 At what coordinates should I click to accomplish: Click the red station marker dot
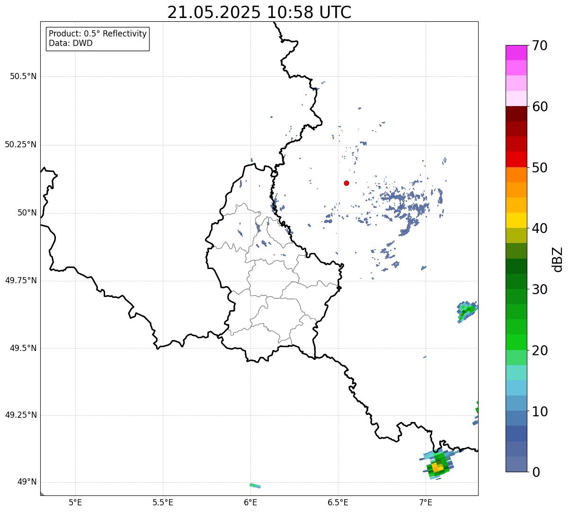(347, 183)
